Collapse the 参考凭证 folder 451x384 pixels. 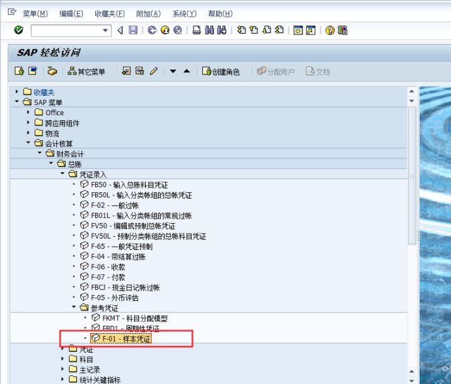coord(74,307)
